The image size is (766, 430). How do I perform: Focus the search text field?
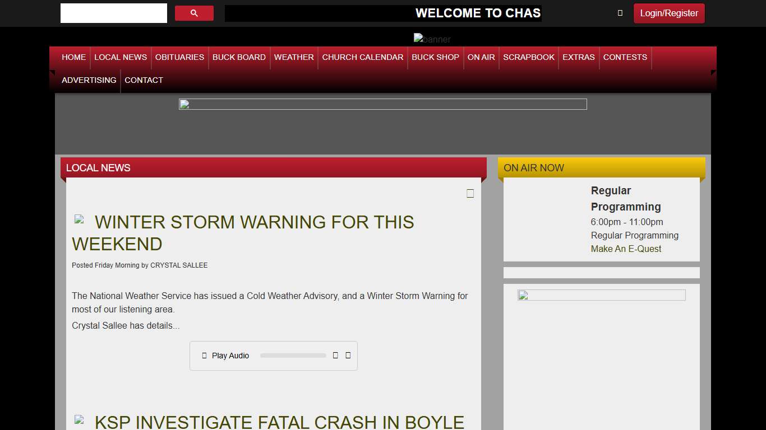pos(114,13)
